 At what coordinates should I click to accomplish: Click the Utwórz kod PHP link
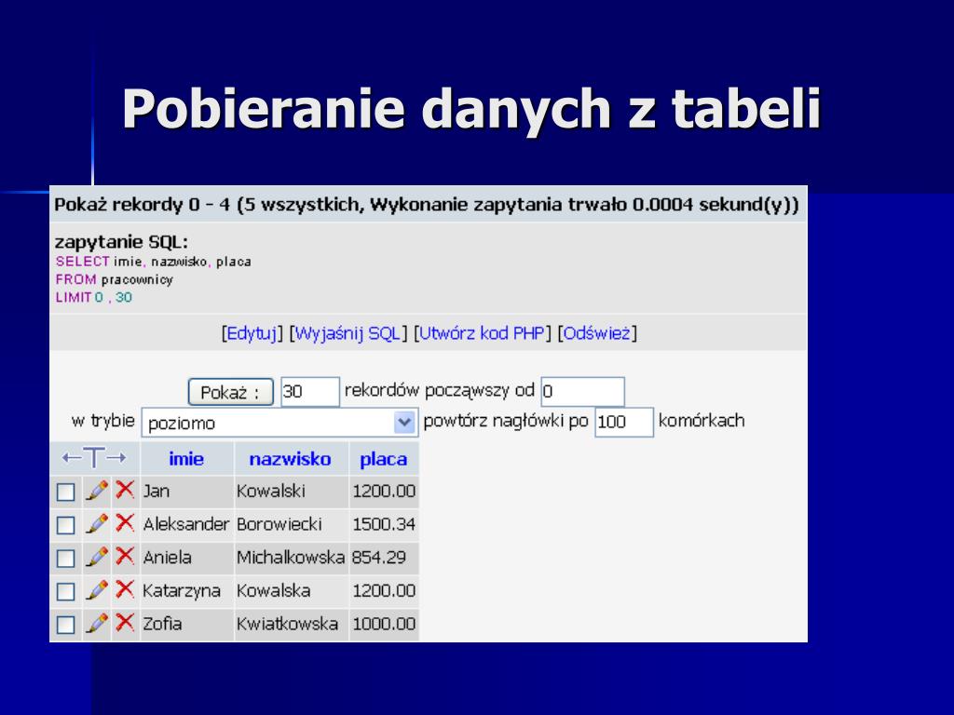point(482,333)
